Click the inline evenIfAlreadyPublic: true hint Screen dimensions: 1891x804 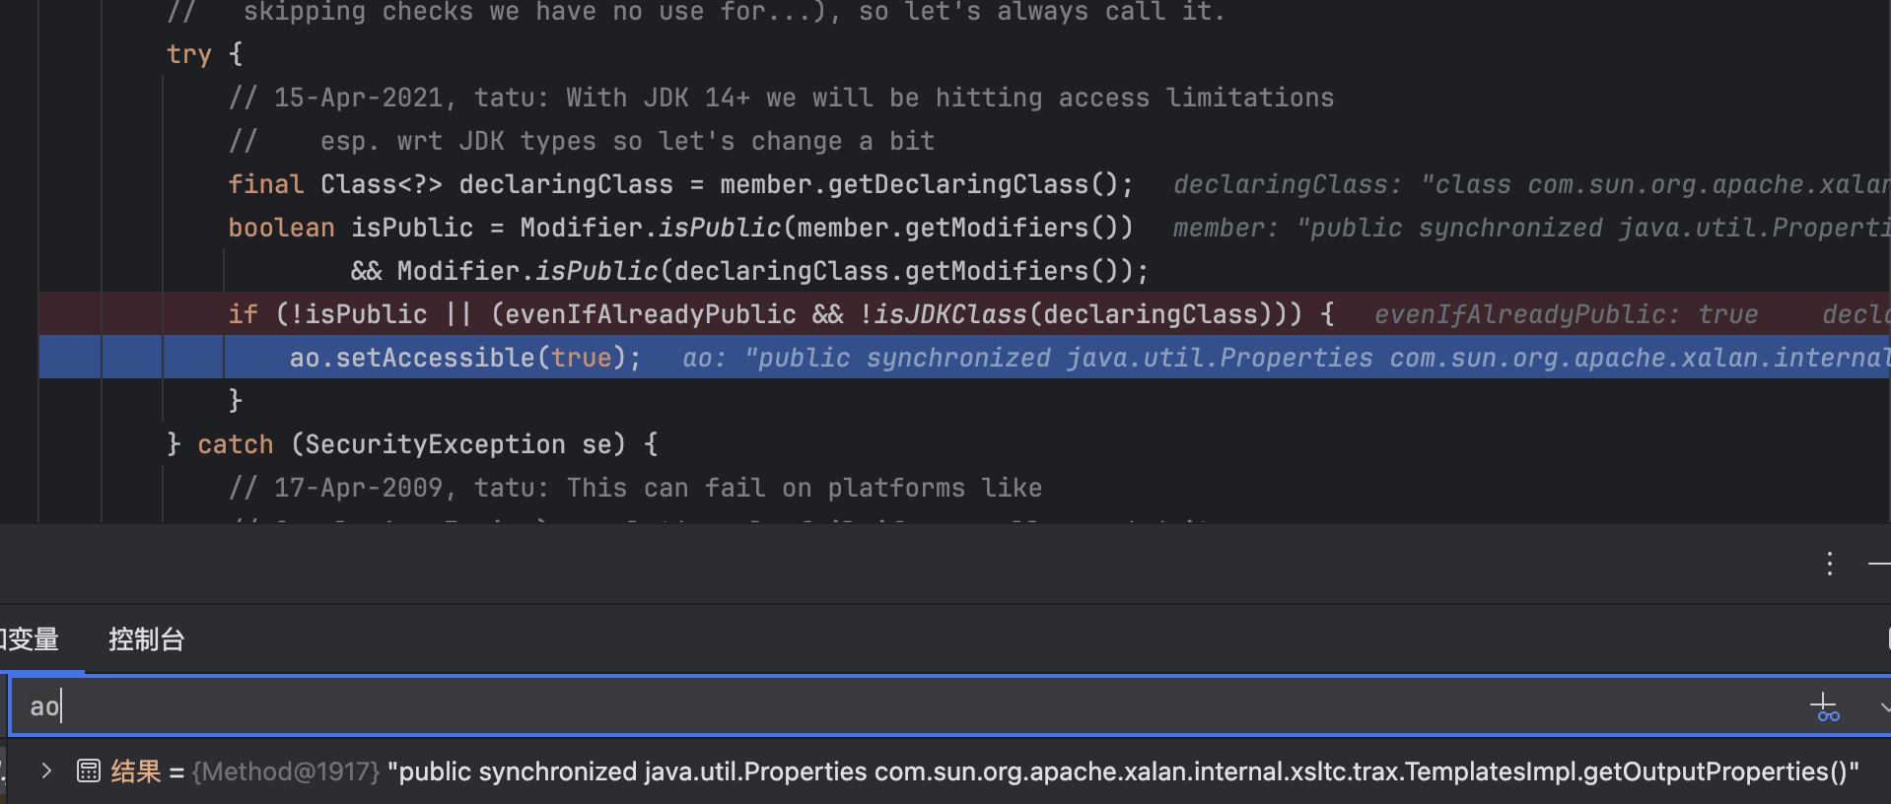click(x=1566, y=314)
